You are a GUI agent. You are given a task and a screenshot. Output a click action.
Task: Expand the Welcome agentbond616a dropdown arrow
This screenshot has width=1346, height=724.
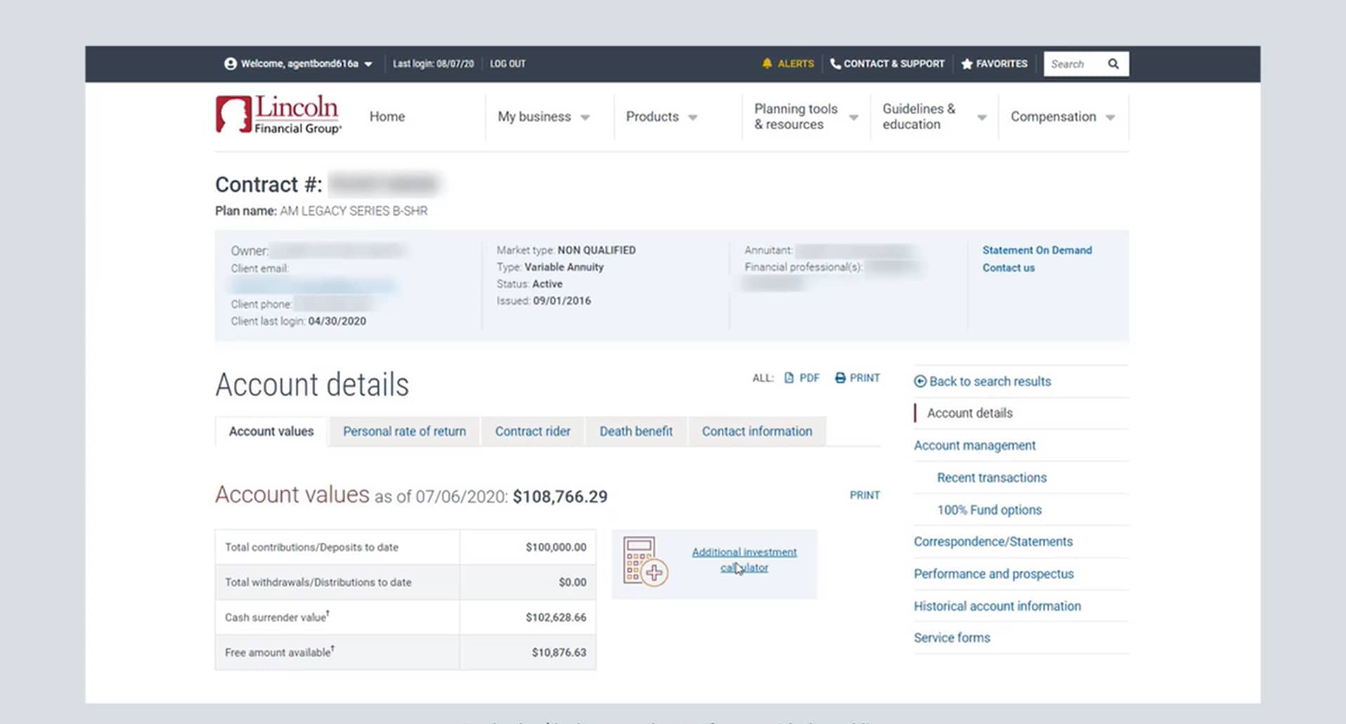pos(368,65)
